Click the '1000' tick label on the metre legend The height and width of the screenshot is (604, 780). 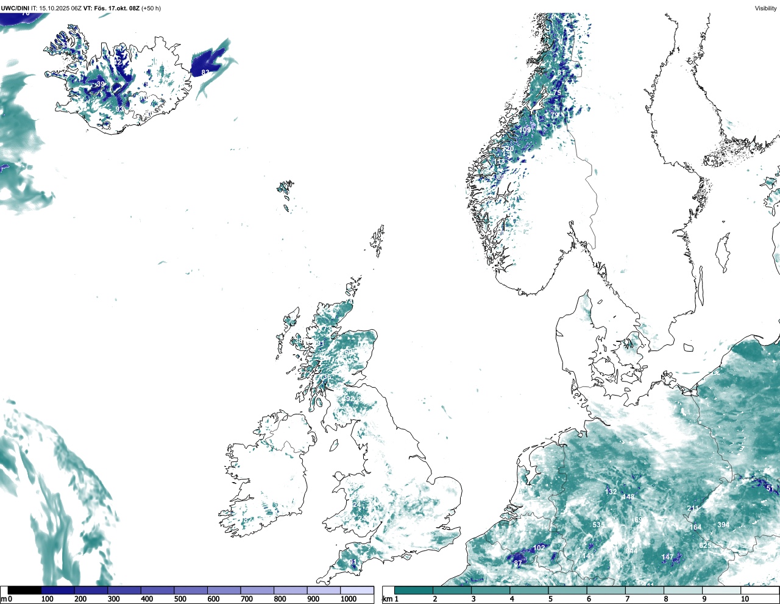tap(349, 599)
